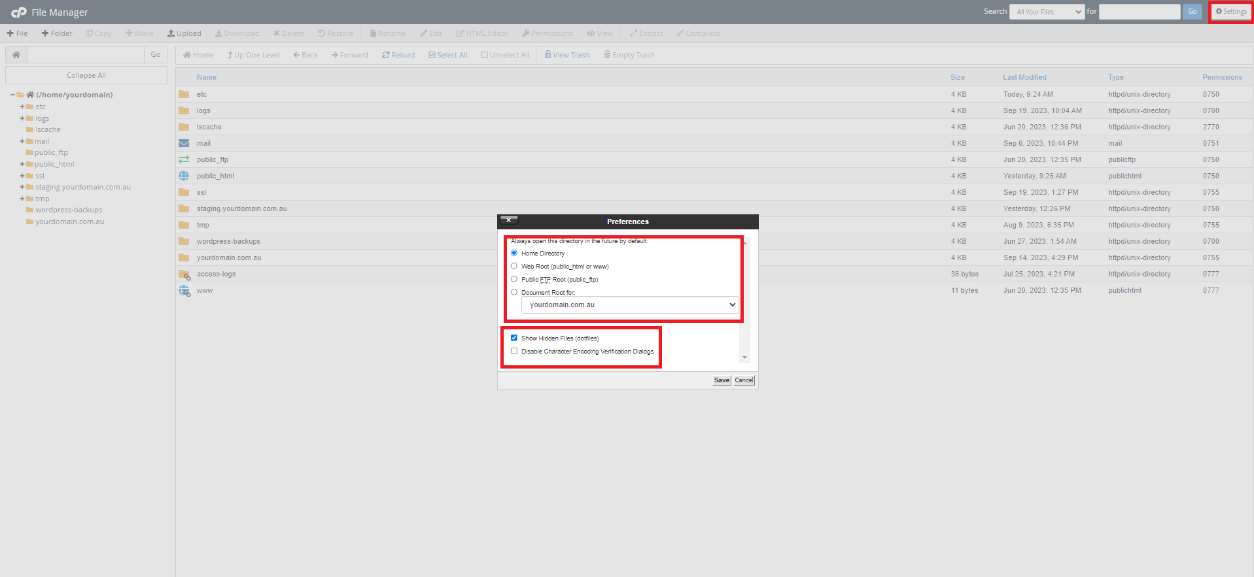Expand the mail folder in the tree
1254x577 pixels.
click(22, 141)
